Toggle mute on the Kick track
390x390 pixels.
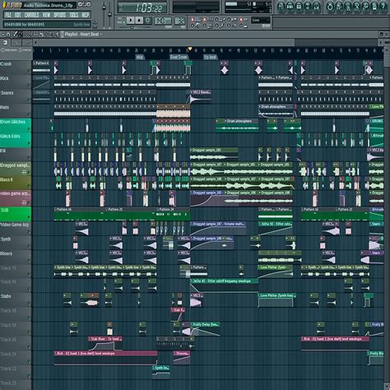click(29, 86)
